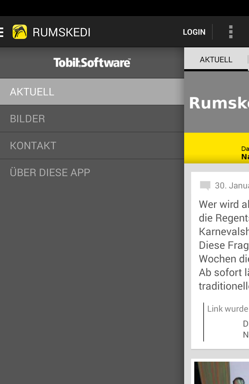This screenshot has height=384, width=249.
Task: Click the yellow Rumskedi app logo
Action: [x=20, y=32]
